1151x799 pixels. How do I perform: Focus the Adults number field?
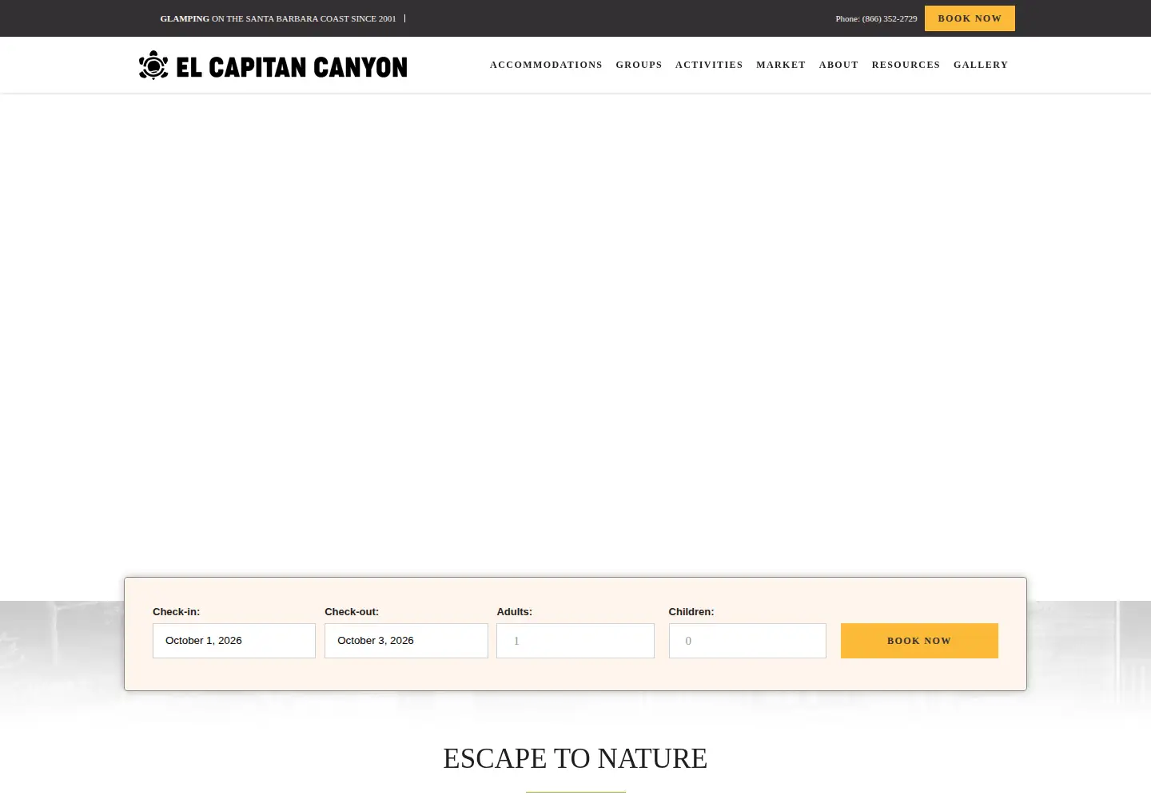click(575, 641)
